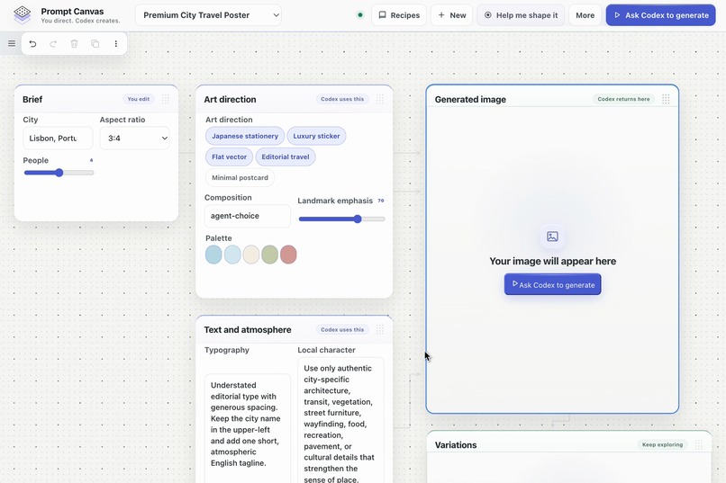The width and height of the screenshot is (726, 483).
Task: Select the red-pink palette swatch
Action: [x=288, y=255]
